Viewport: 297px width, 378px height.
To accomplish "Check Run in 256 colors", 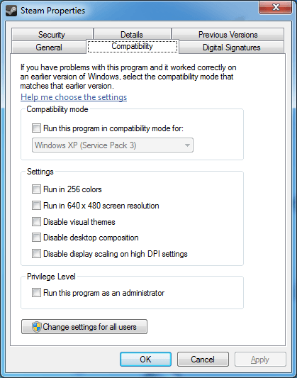I will [36, 189].
